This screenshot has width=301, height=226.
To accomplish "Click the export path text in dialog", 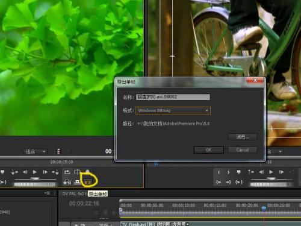I will (x=173, y=124).
